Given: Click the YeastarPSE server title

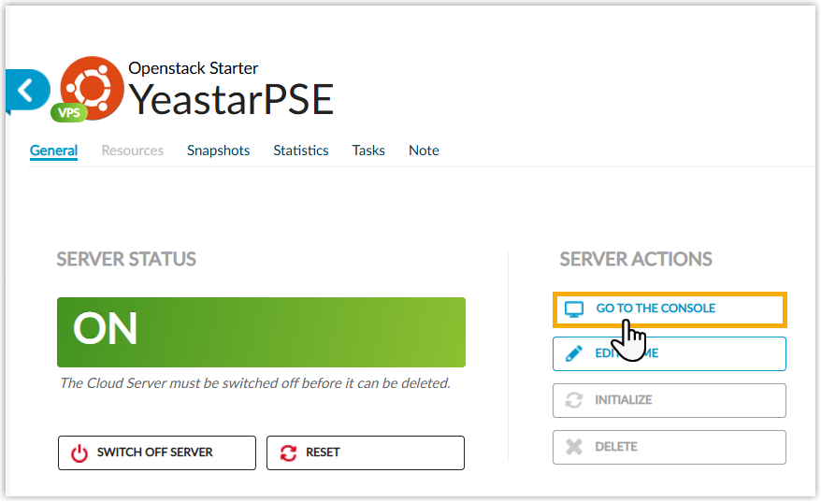Looking at the screenshot, I should click(230, 100).
